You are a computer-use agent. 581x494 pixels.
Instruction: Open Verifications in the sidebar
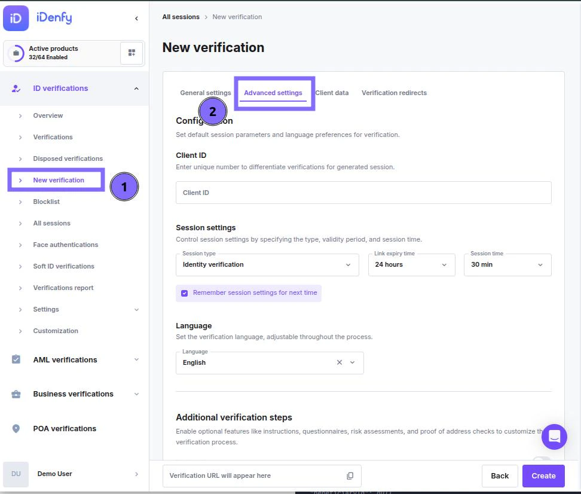click(53, 137)
